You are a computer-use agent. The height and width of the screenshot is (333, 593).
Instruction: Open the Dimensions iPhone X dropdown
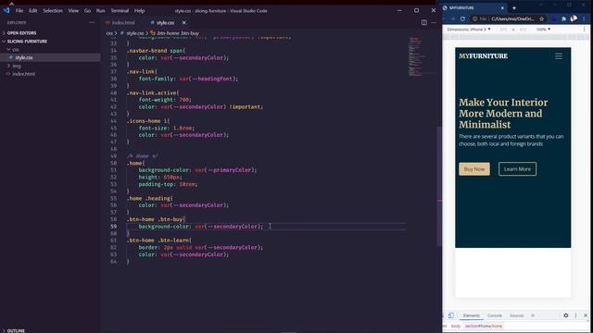469,29
